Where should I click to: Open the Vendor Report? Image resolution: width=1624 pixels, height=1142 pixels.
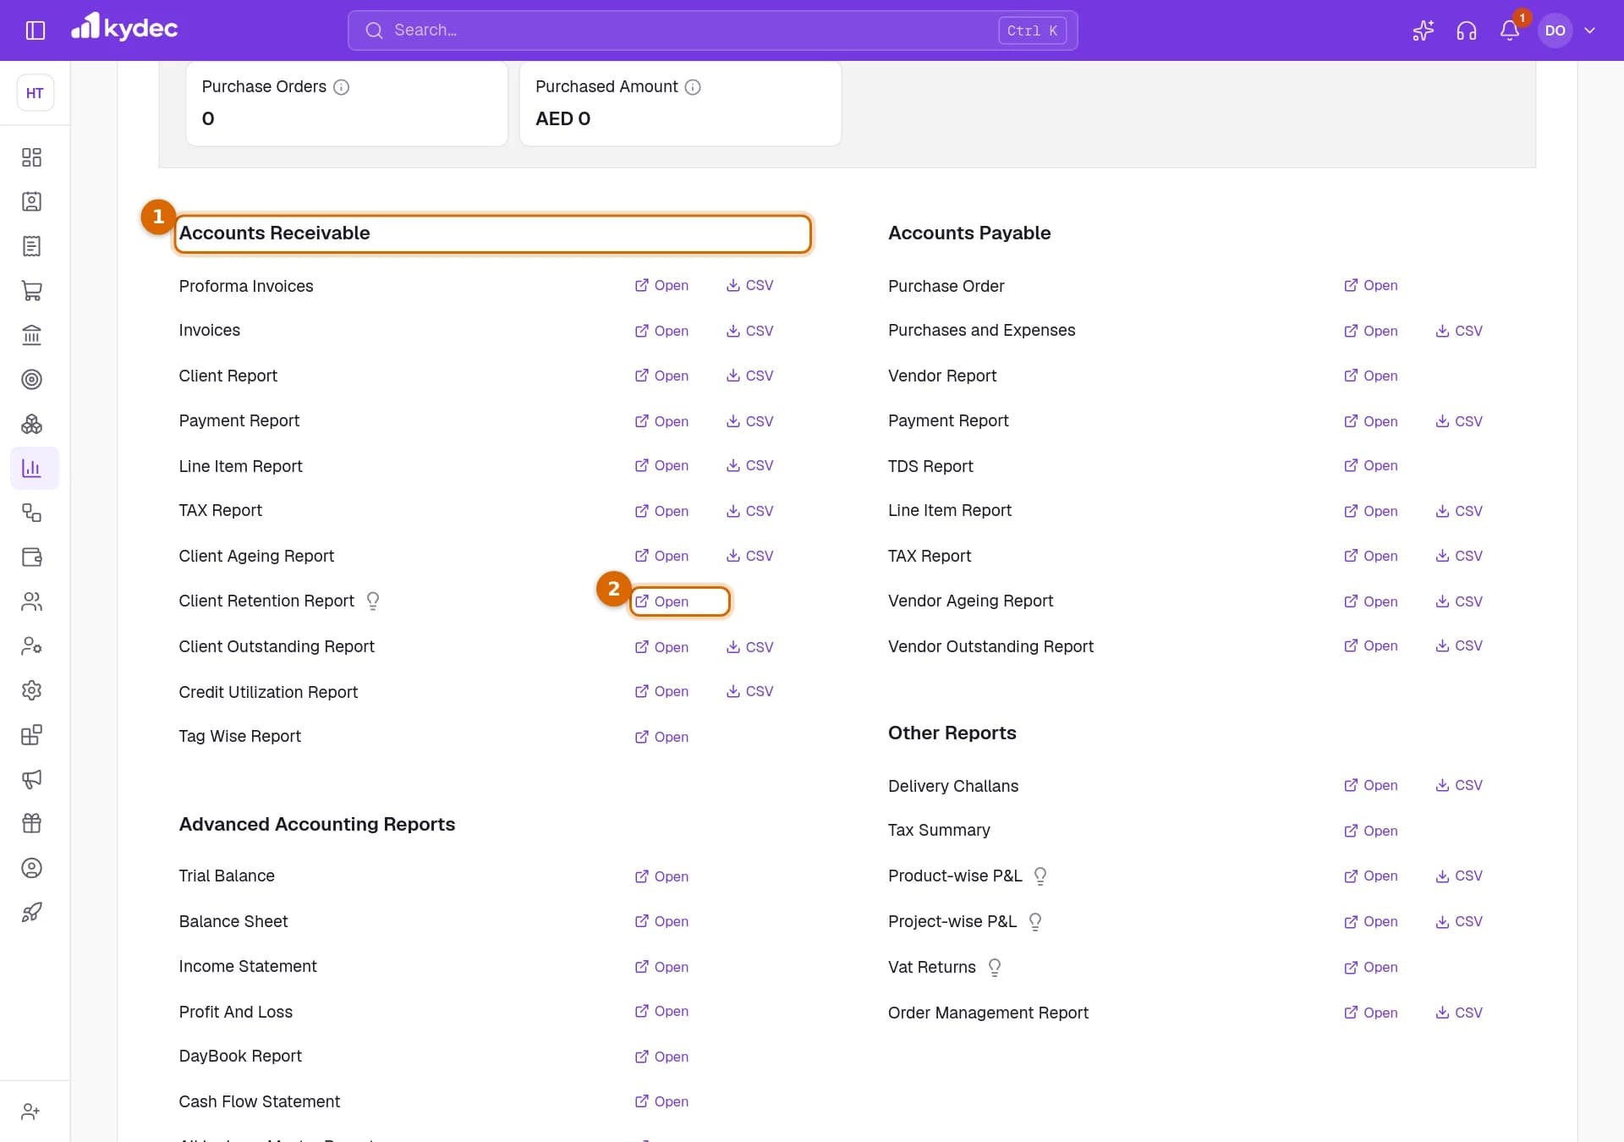(x=1370, y=376)
